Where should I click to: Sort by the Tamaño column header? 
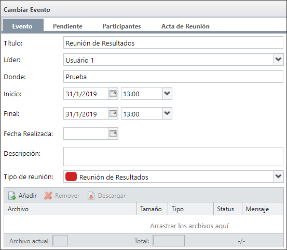152,209
